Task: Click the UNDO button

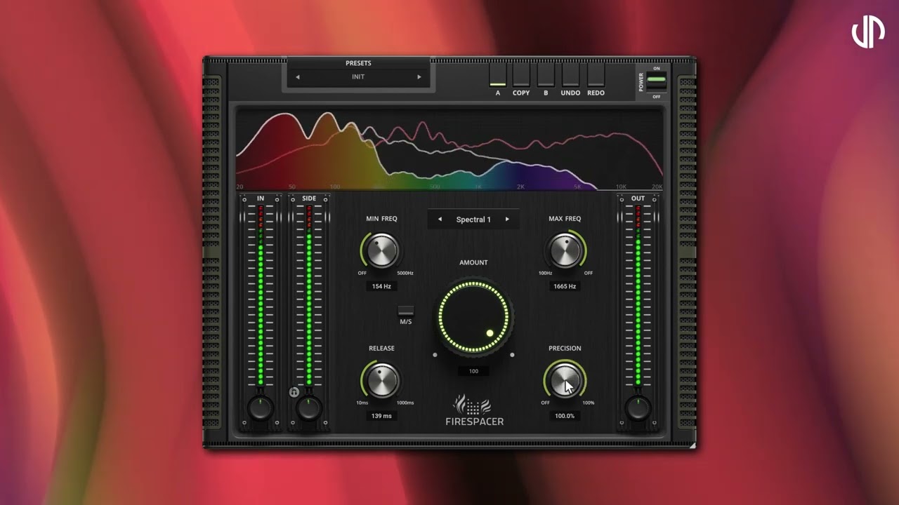Action: coord(570,75)
